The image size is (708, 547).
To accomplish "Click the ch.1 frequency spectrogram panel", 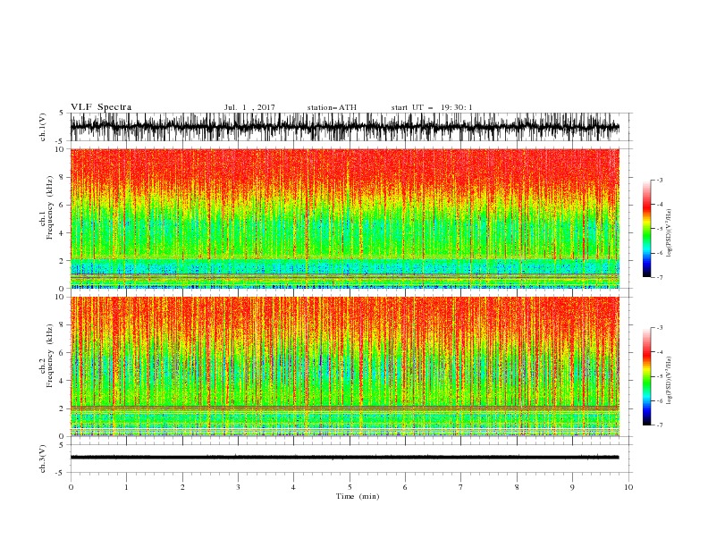I will coord(344,218).
